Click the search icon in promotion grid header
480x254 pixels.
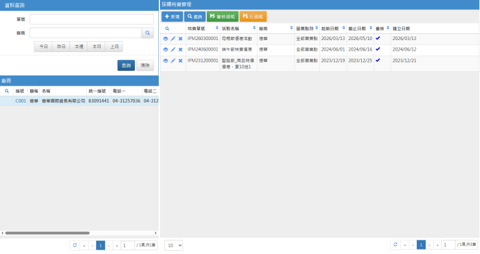(167, 29)
